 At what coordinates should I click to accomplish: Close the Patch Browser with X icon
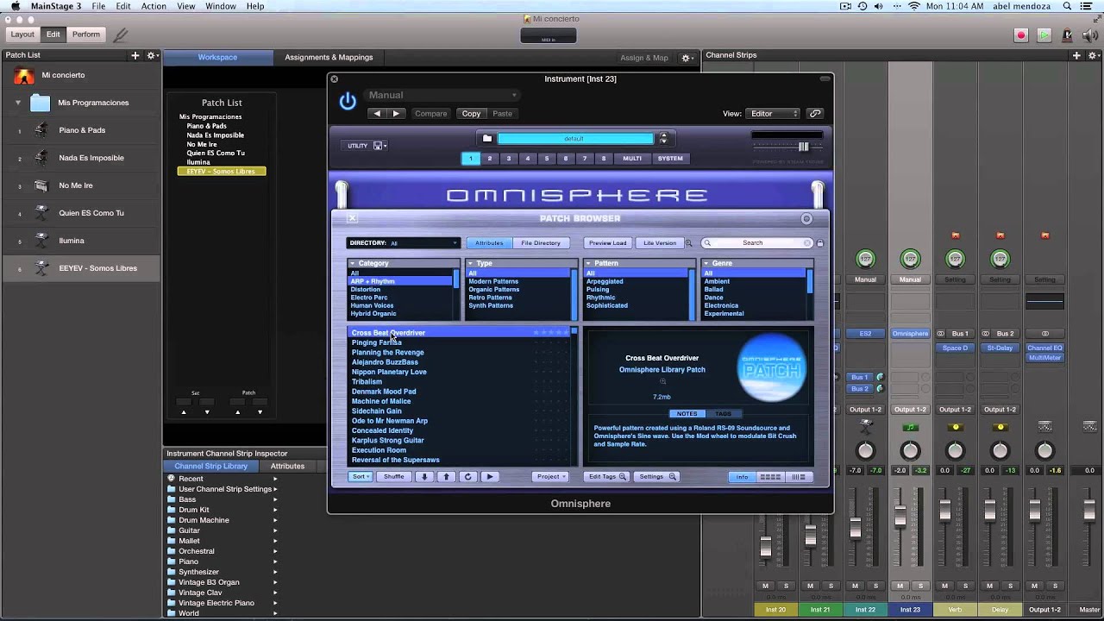[x=352, y=218]
